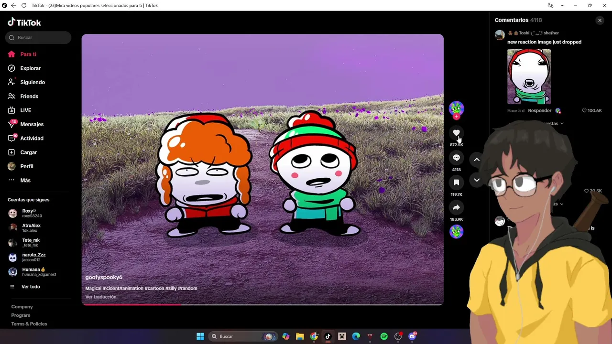Image resolution: width=612 pixels, height=344 pixels.
Task: Open Toshi she/her username
Action: [533, 33]
